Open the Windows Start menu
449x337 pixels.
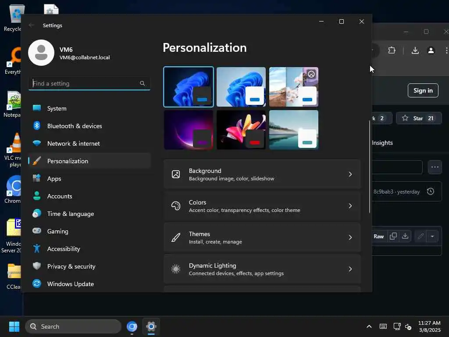pos(14,326)
